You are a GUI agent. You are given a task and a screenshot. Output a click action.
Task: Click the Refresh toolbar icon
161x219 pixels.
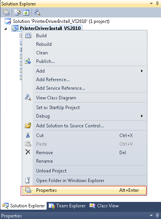(26, 12)
